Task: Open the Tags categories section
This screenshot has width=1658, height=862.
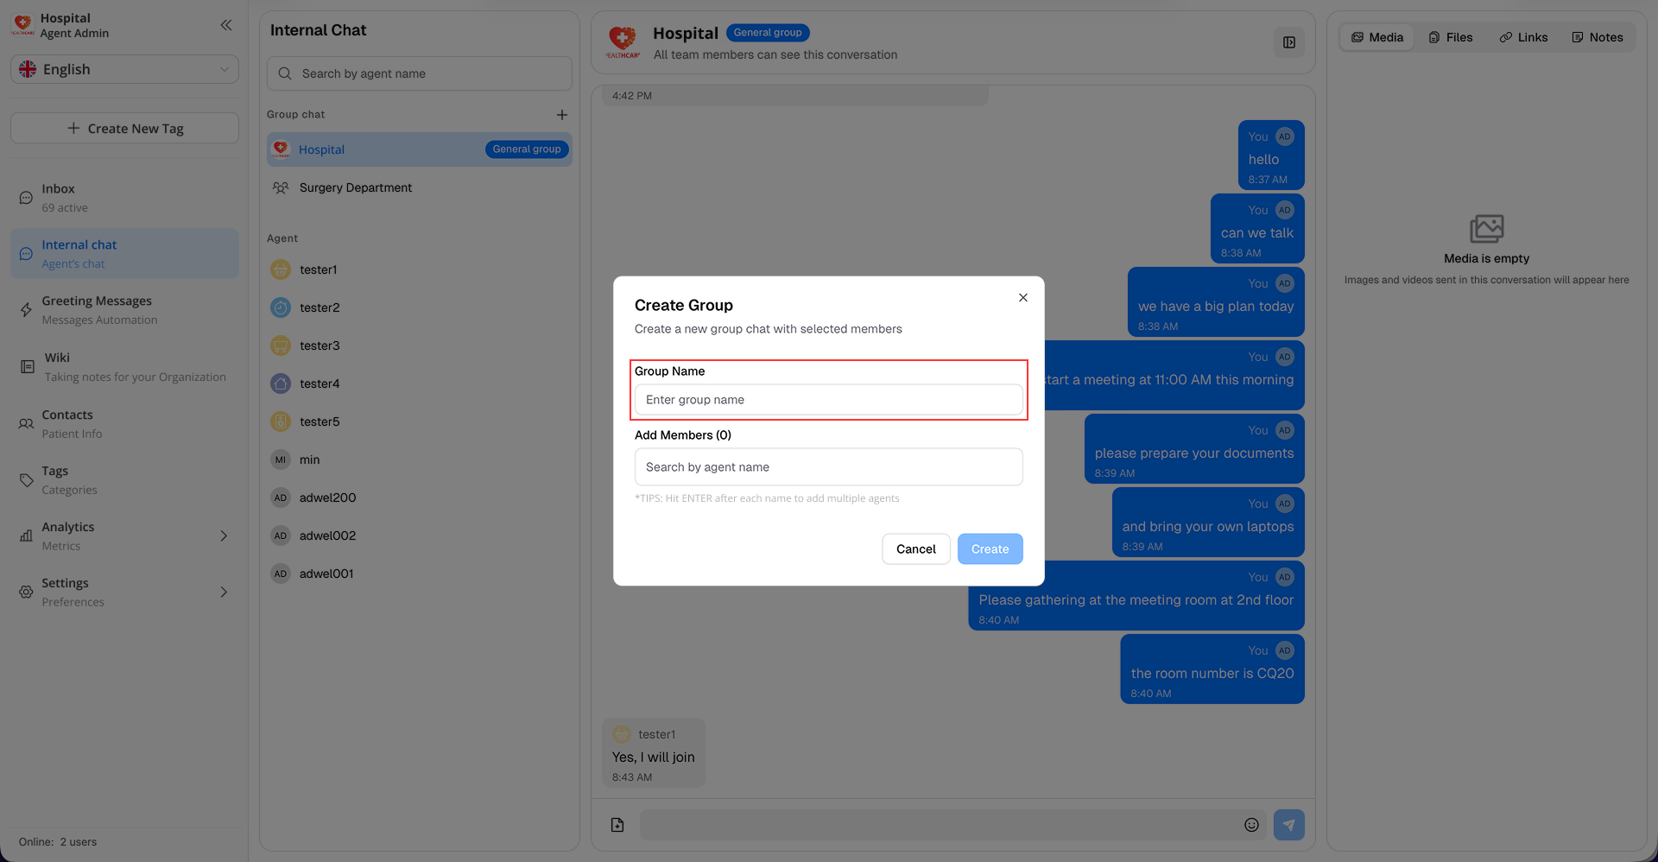Action: [x=54, y=479]
